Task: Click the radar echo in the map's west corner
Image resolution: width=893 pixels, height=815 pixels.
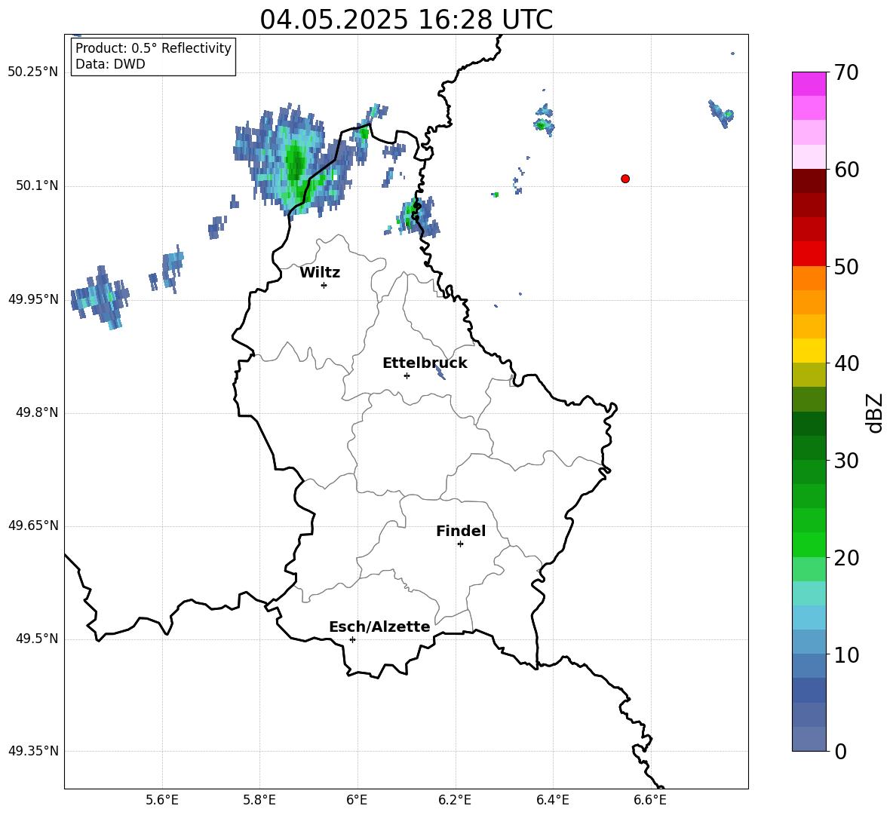Action: point(100,296)
